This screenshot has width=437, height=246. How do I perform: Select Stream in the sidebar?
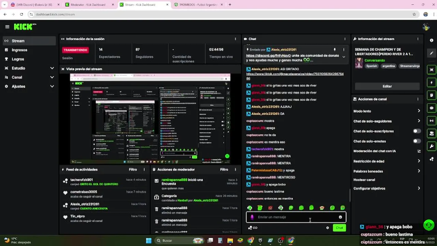coord(29,41)
